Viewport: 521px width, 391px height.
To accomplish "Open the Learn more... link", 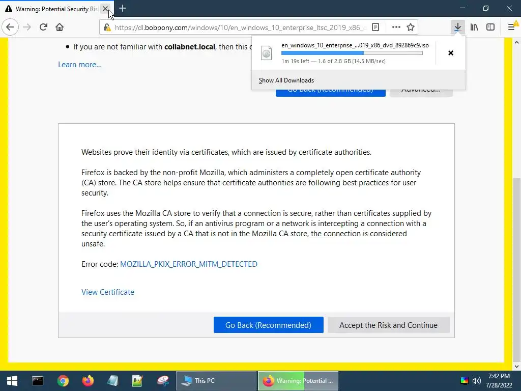I will tap(80, 65).
